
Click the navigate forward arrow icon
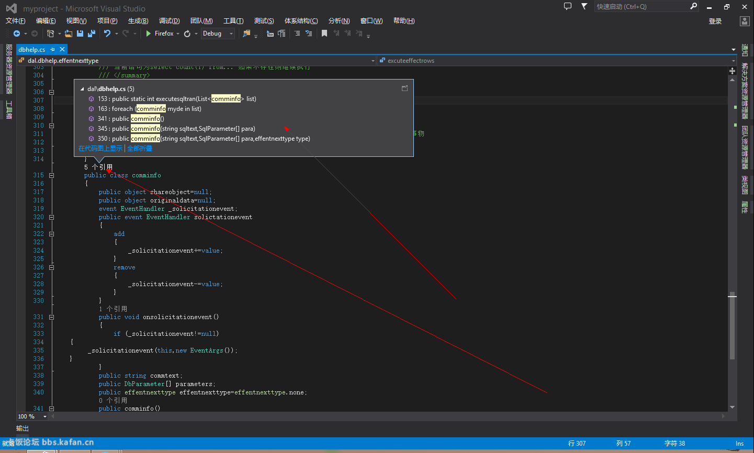[x=35, y=33]
